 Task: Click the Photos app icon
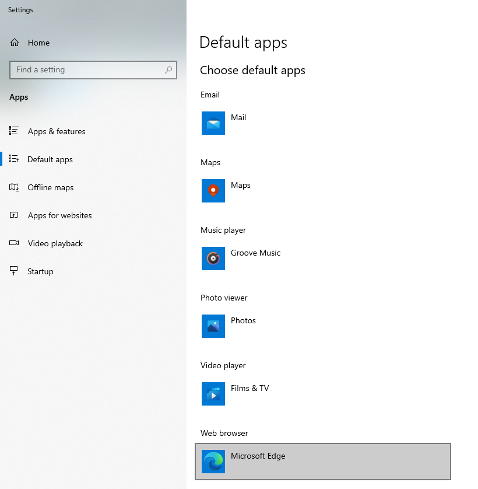click(x=213, y=326)
